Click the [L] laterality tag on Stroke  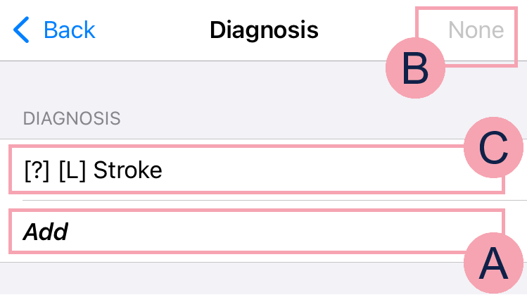coord(73,170)
